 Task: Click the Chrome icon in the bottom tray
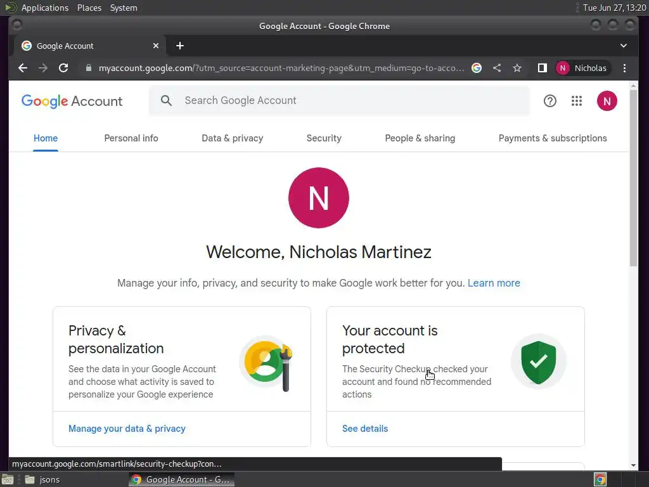click(600, 479)
